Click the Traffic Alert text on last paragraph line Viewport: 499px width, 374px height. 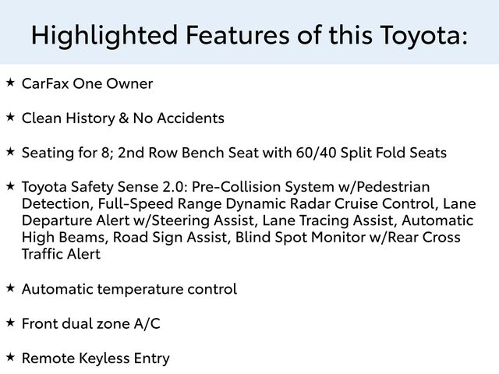pyautogui.click(x=61, y=255)
